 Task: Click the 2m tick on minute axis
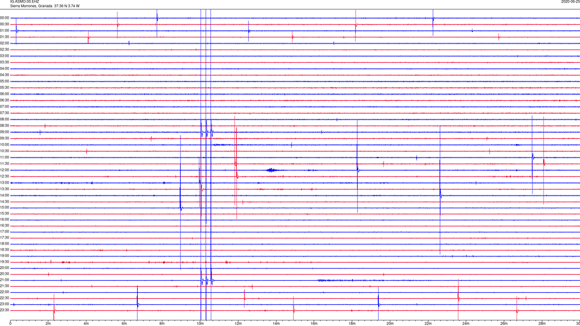coord(48,324)
